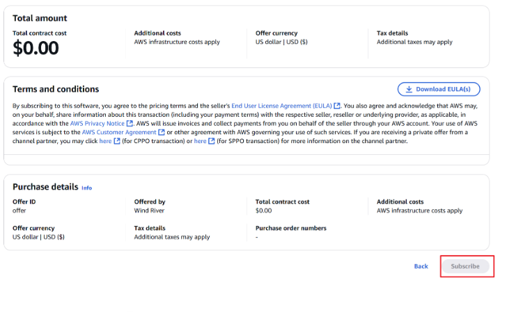Go Back to the previous page
This screenshot has height=312, width=507.
(421, 266)
